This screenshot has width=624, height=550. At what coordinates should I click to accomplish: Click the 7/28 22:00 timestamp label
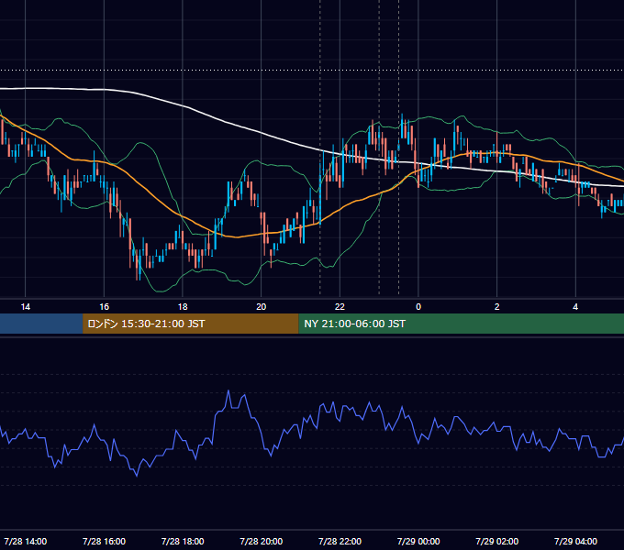coord(340,541)
